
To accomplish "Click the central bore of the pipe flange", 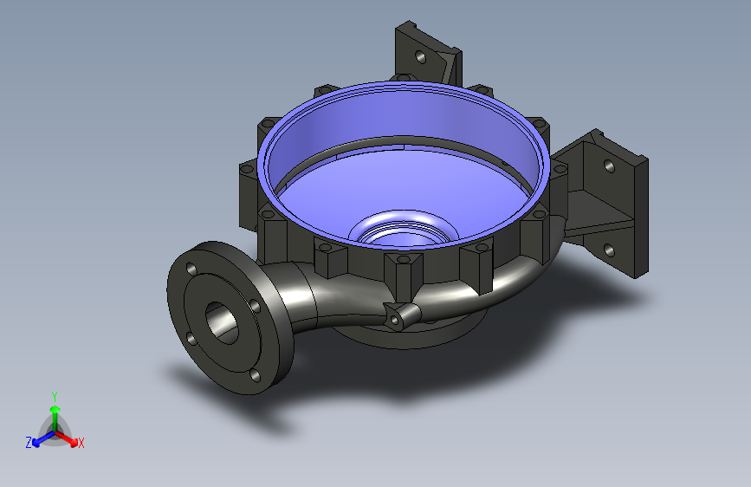I will (222, 322).
